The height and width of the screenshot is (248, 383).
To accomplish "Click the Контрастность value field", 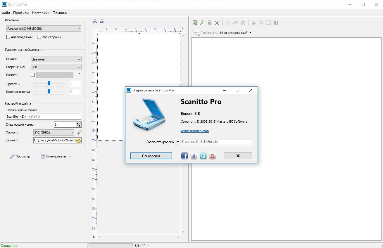I will 75,92.
